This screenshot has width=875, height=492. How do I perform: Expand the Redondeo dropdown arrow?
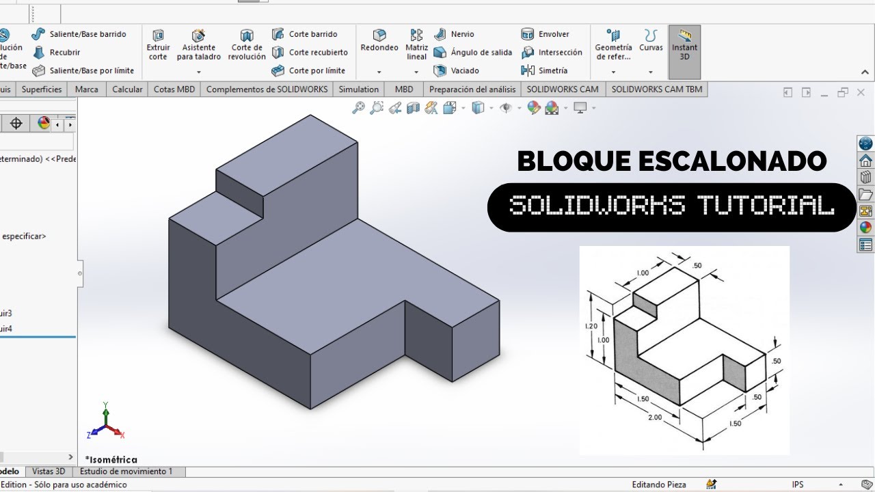379,72
